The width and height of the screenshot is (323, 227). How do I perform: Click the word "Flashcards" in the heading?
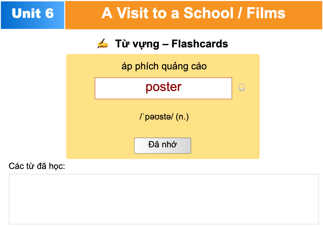coord(200,44)
